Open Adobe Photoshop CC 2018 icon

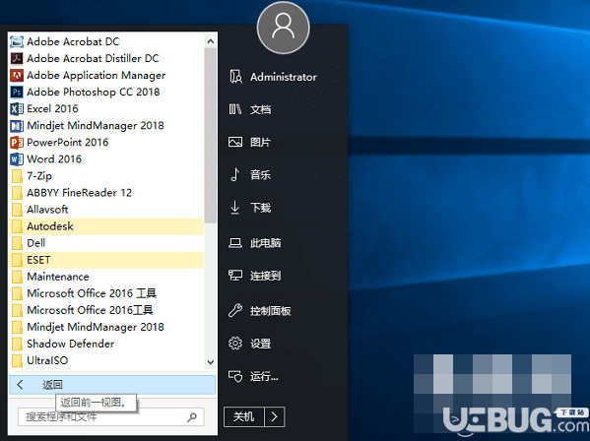click(17, 92)
